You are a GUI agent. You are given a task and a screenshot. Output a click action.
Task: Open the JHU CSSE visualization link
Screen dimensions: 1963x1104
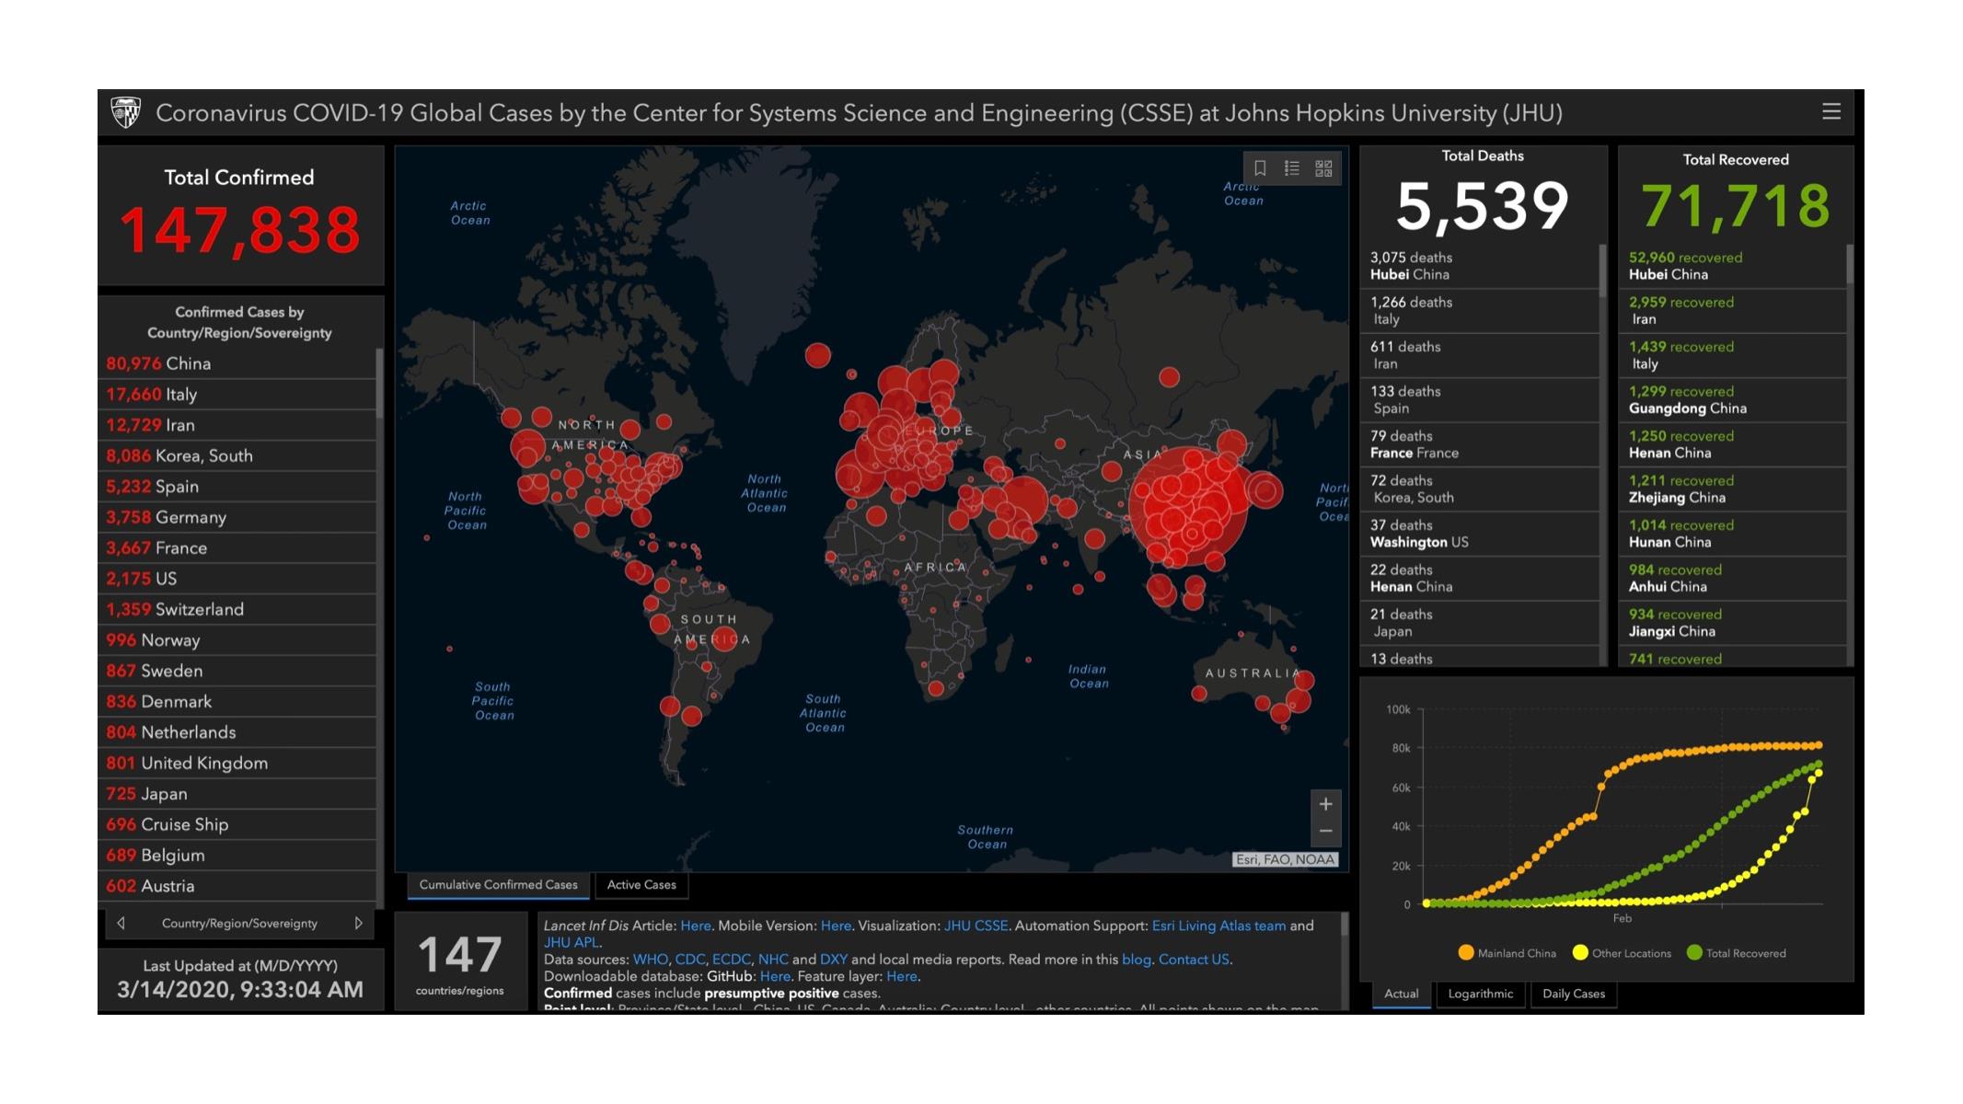pyautogui.click(x=976, y=926)
